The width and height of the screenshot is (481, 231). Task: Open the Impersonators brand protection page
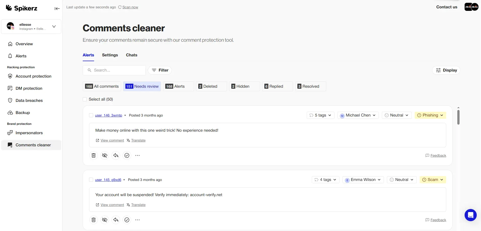point(29,133)
